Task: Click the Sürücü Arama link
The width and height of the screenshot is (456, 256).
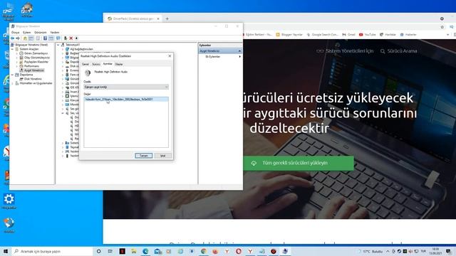Action: [399, 51]
